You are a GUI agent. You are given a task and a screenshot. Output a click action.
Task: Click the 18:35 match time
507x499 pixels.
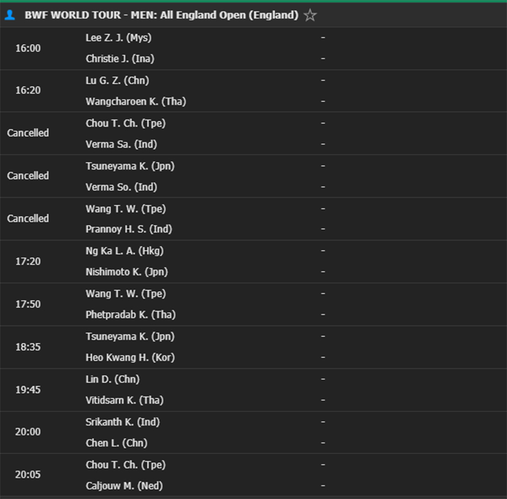click(x=28, y=347)
